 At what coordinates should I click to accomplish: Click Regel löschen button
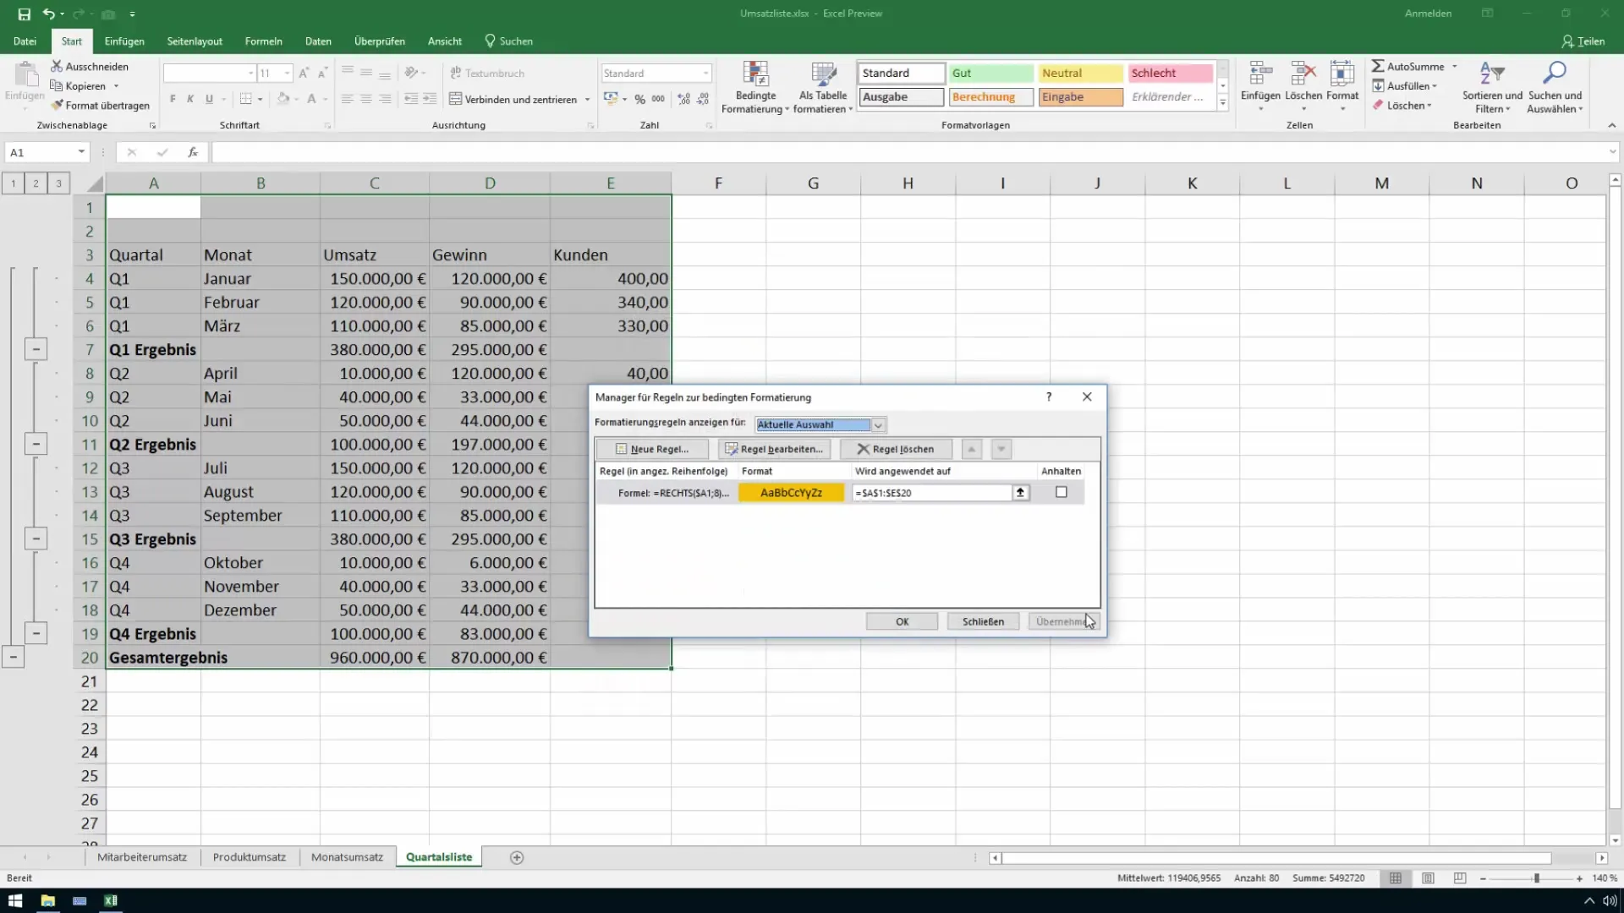coord(896,449)
